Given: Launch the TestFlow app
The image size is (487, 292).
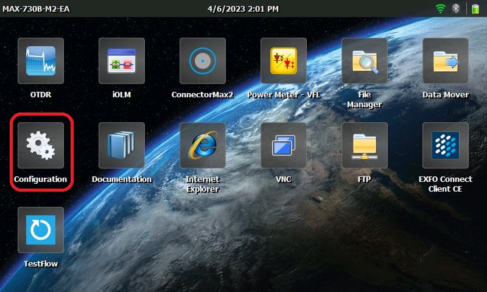Looking at the screenshot, I should click(41, 230).
